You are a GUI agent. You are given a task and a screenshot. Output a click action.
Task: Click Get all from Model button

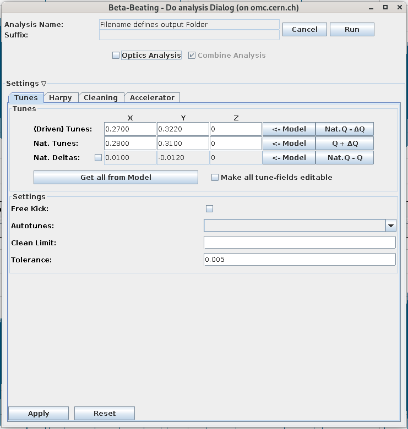click(x=116, y=177)
